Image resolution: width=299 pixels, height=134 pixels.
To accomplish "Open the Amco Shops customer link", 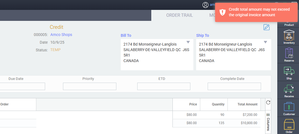I will [61, 35].
